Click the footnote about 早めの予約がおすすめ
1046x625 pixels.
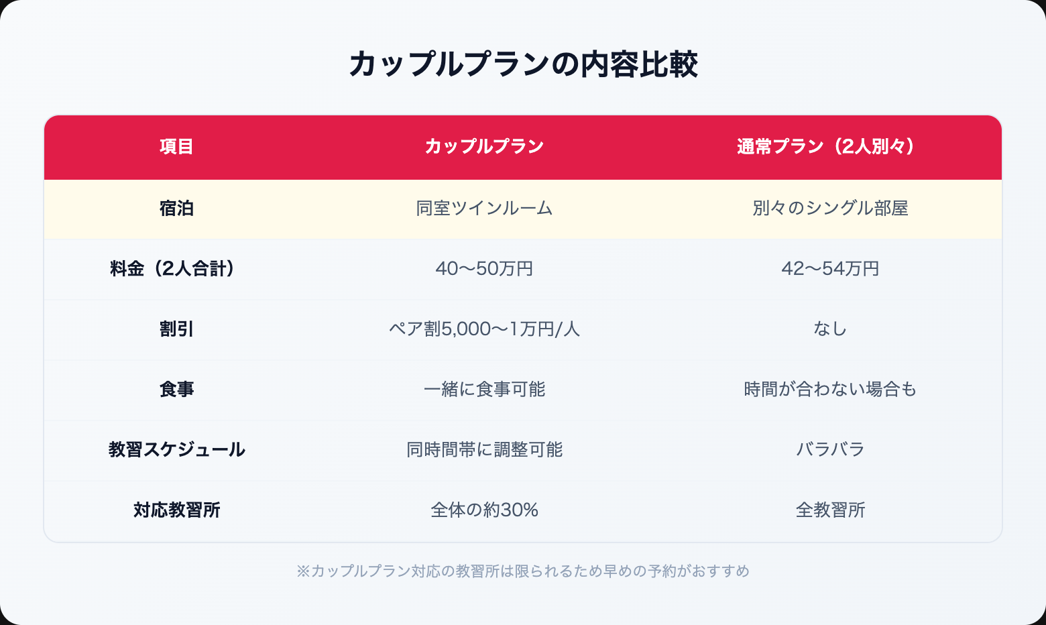pyautogui.click(x=523, y=571)
